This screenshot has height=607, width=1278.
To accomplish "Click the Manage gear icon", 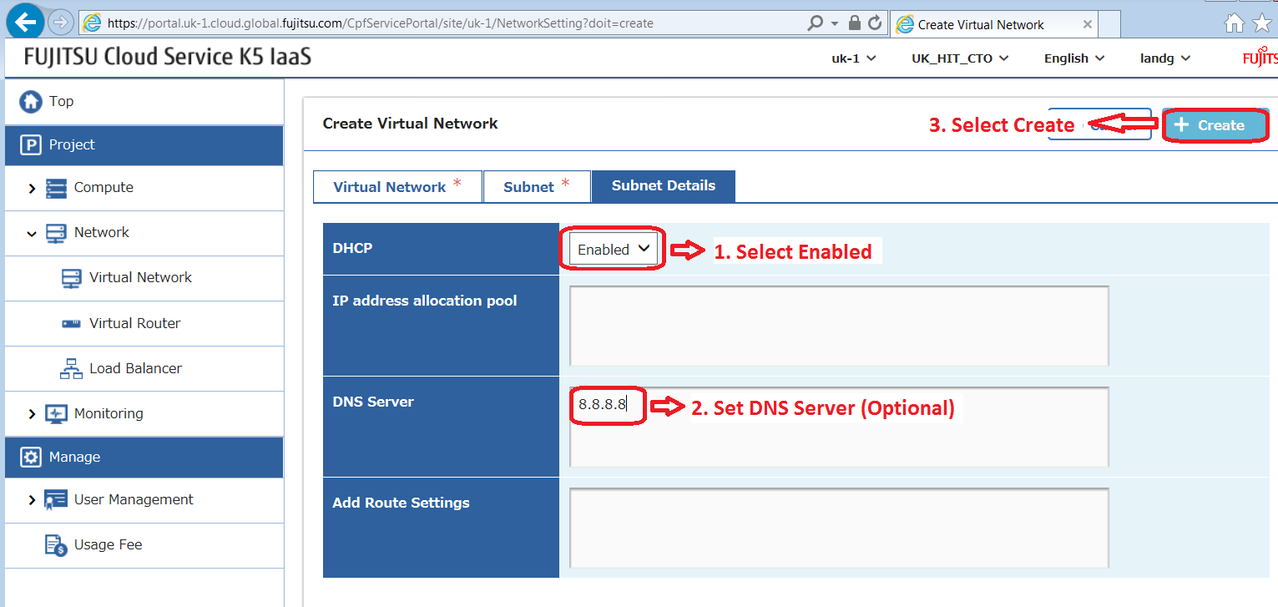I will pyautogui.click(x=31, y=458).
